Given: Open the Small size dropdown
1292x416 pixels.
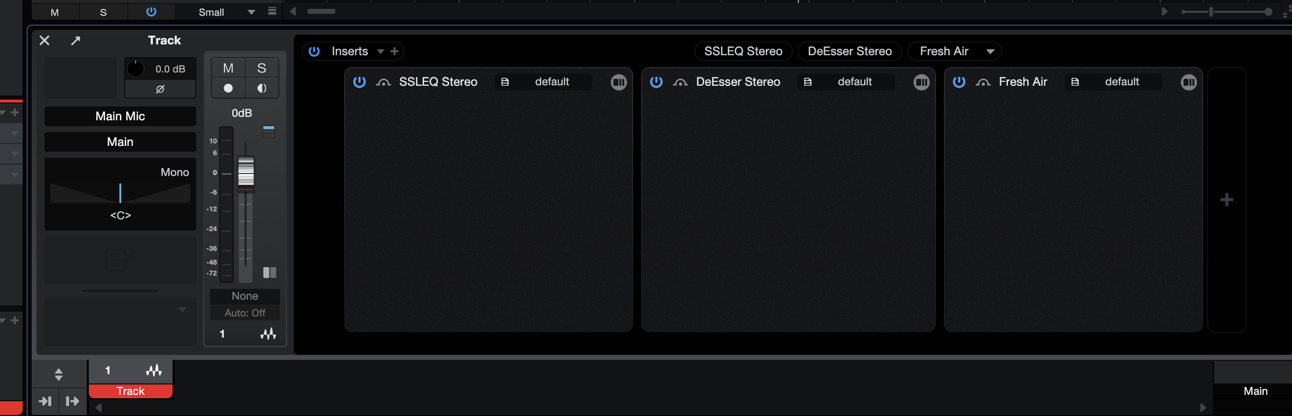Looking at the screenshot, I should (227, 12).
